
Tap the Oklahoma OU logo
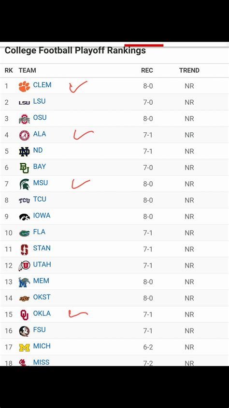click(x=24, y=315)
